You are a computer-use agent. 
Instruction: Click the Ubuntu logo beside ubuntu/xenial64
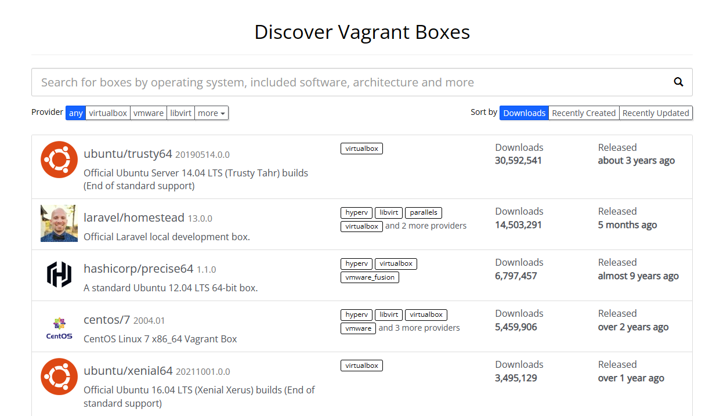(x=59, y=377)
